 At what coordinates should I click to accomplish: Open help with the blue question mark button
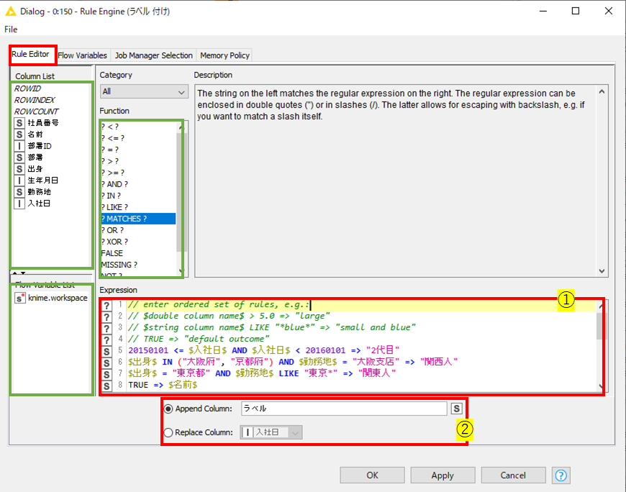tap(561, 475)
